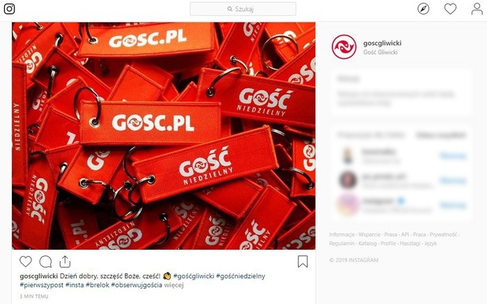This screenshot has width=487, height=304.
Task: Open the Instagram home logo
Action: click(x=9, y=8)
